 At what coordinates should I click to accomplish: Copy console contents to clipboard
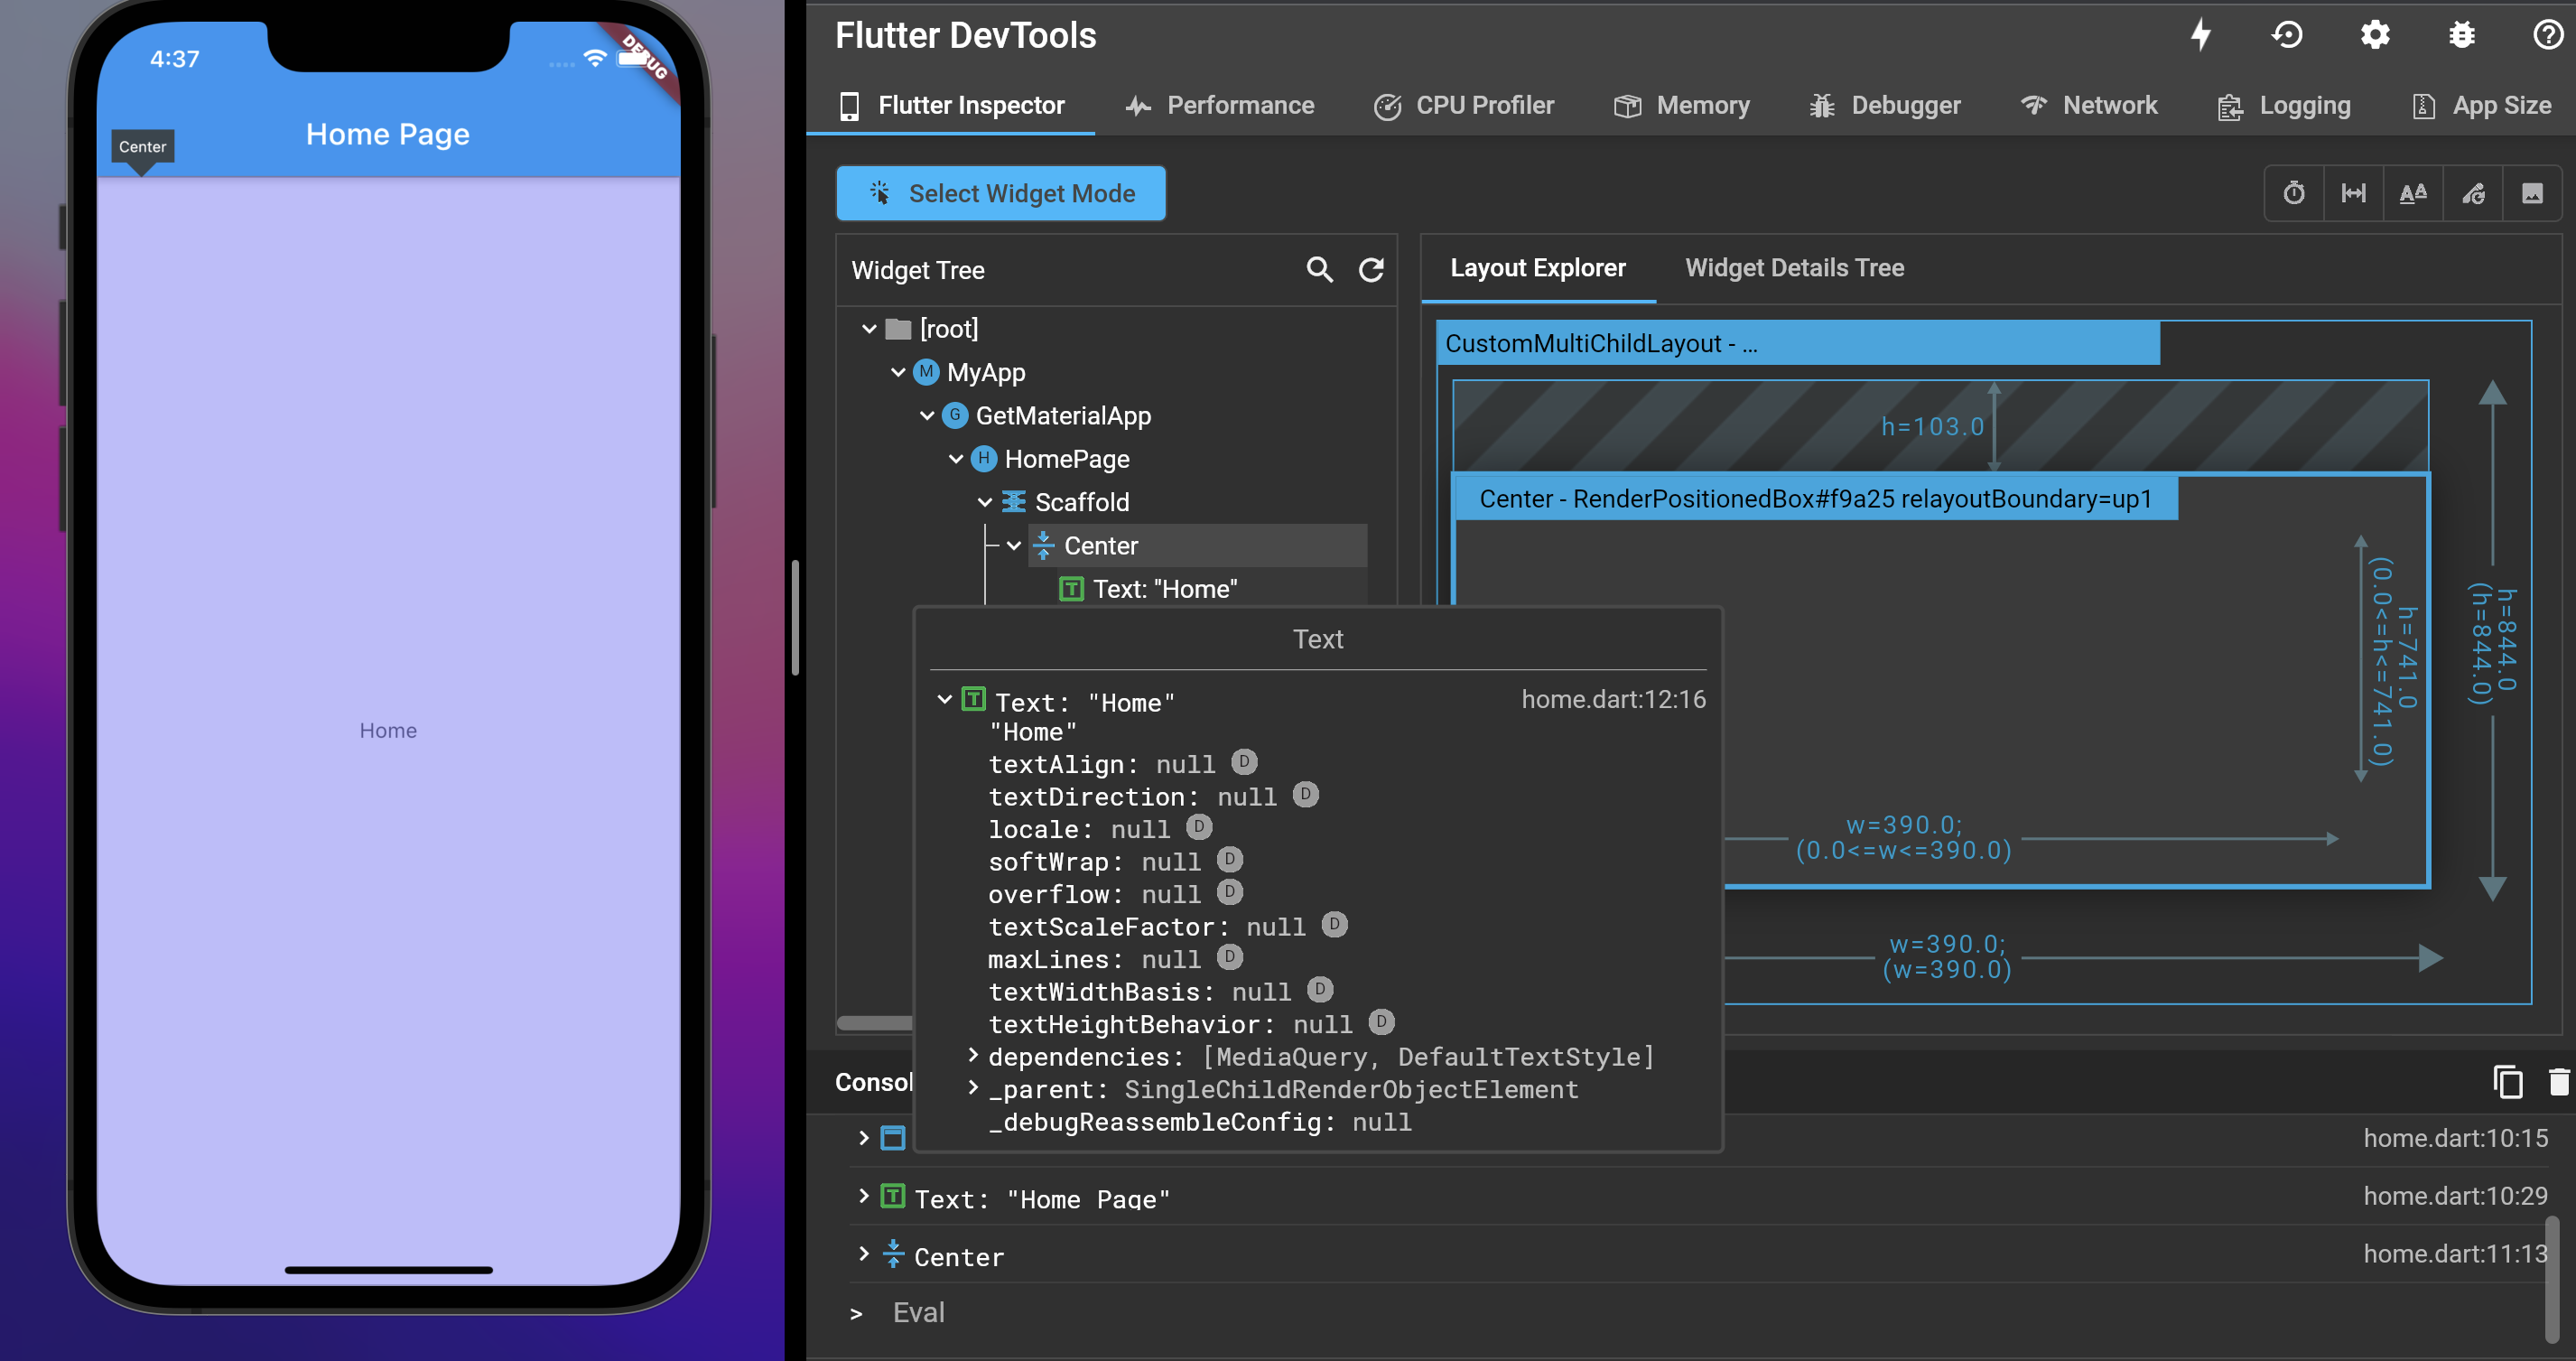point(2507,1082)
